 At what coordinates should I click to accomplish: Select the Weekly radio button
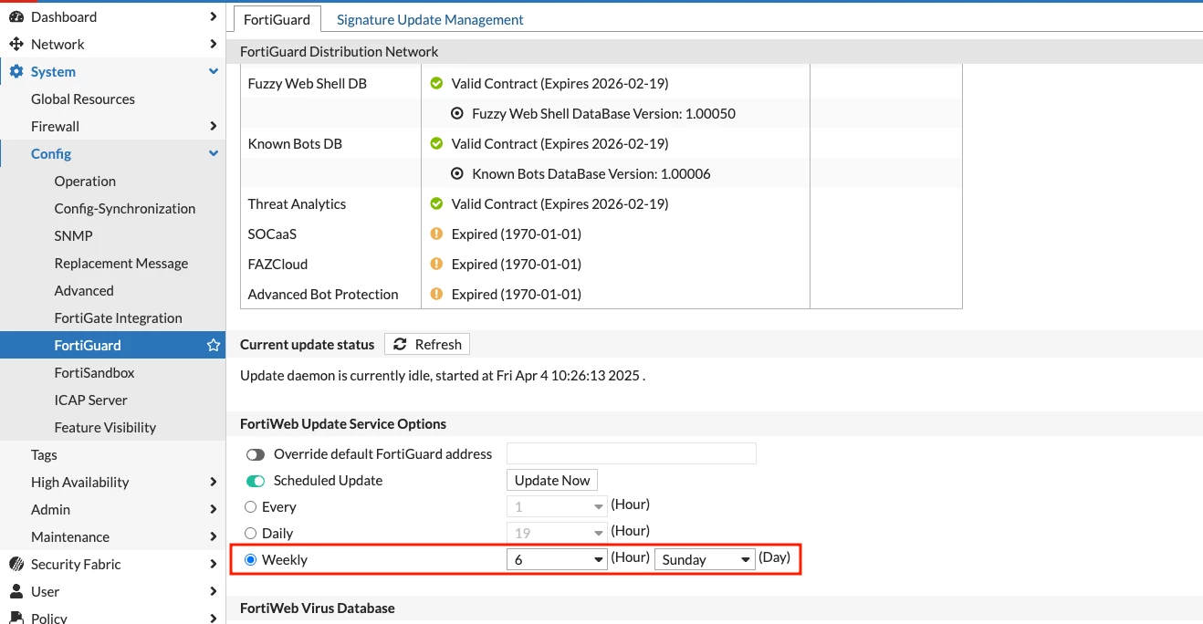click(x=251, y=559)
